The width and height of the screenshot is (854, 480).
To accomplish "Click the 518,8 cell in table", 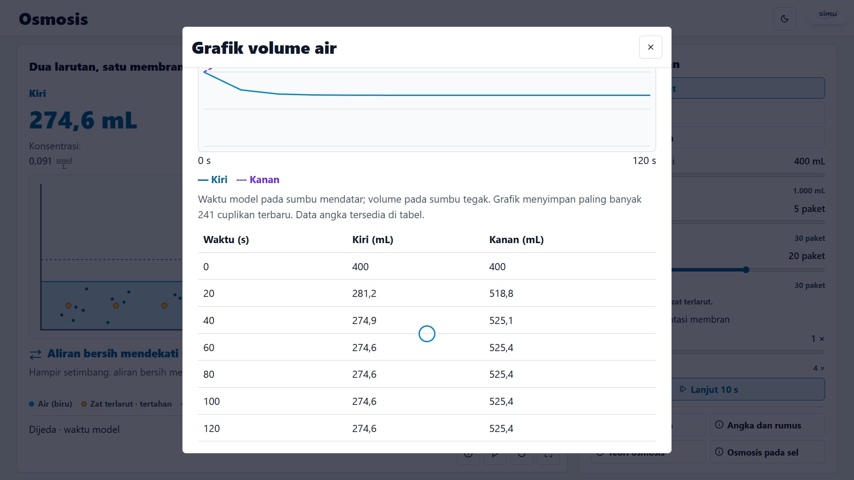I will (x=501, y=293).
